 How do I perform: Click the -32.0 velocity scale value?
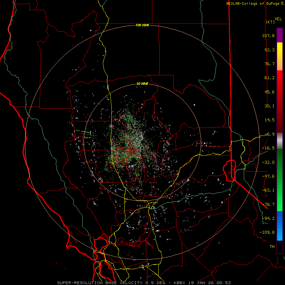(268, 162)
